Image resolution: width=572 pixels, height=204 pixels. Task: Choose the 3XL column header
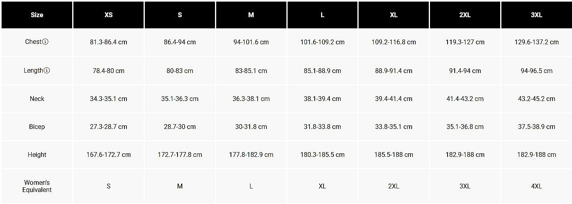(x=536, y=15)
